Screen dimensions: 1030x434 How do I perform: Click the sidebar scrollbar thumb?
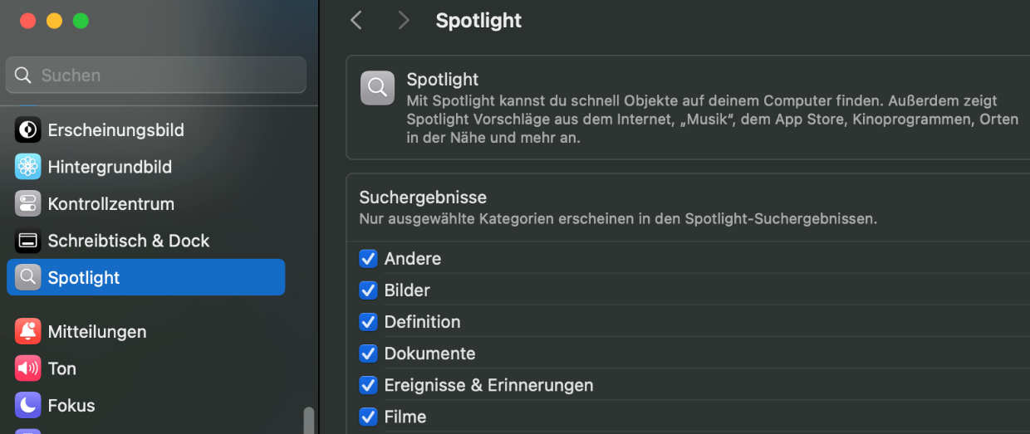[x=309, y=420]
